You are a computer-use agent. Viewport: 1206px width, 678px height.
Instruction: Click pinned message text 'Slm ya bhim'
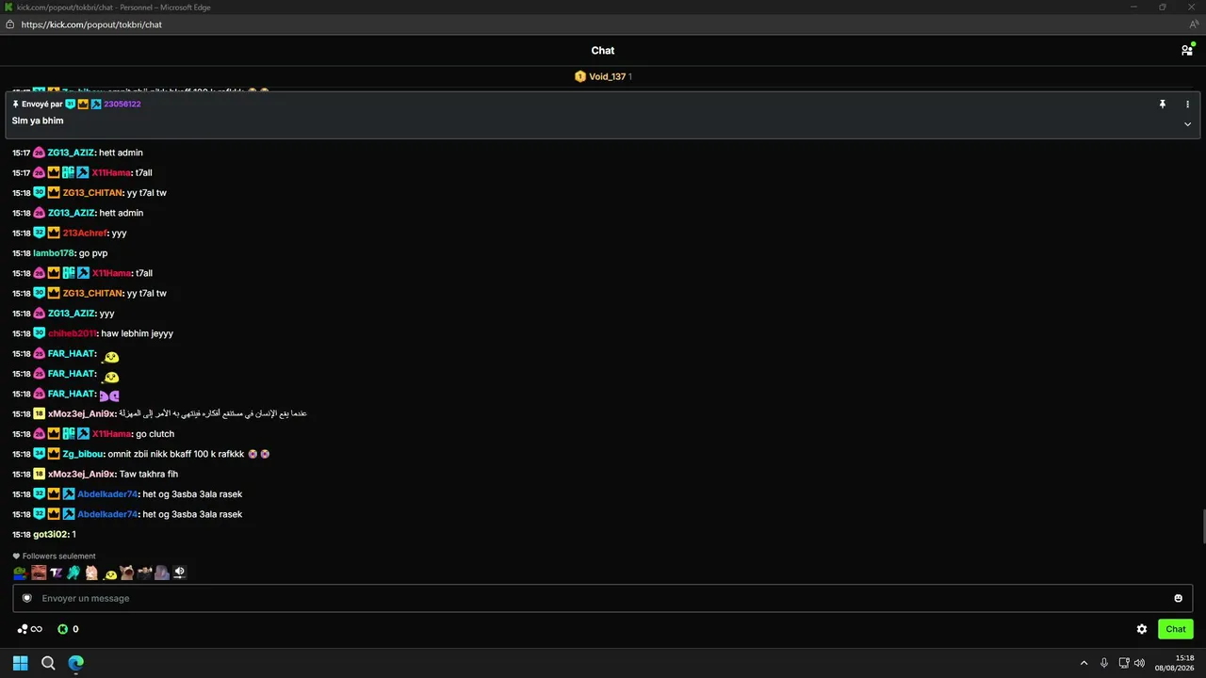tap(38, 121)
